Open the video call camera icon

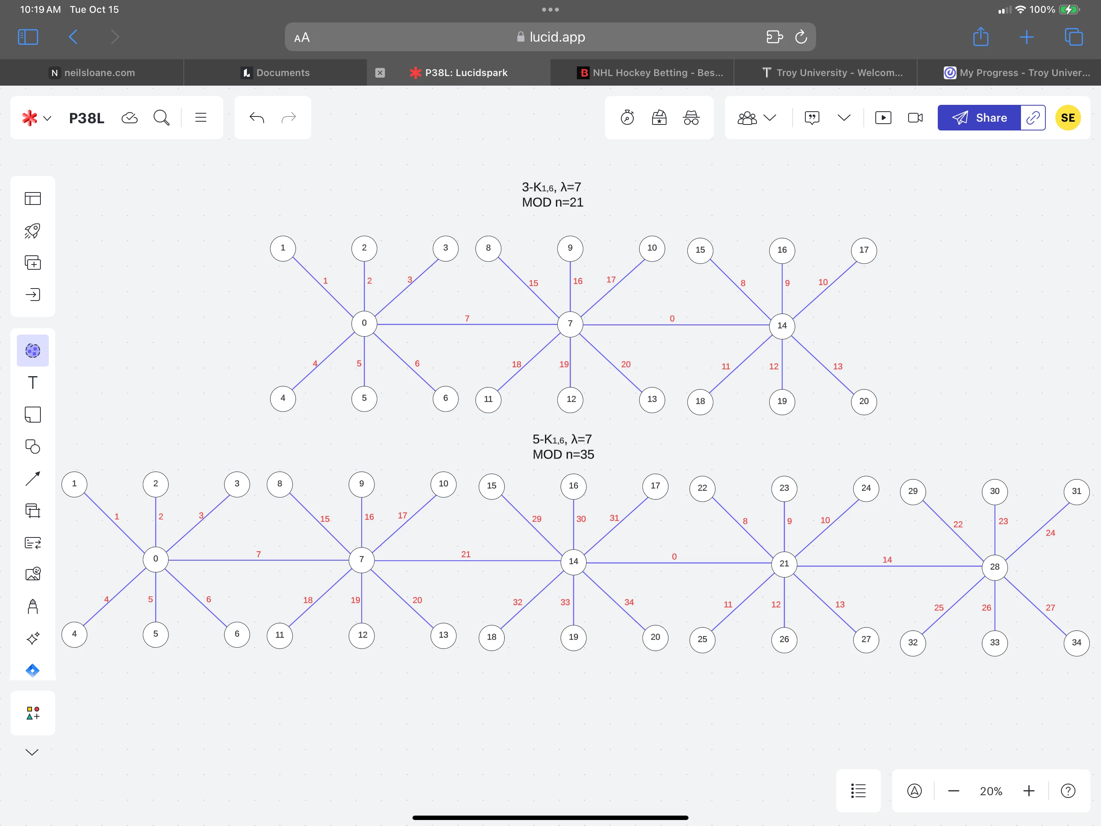[915, 118]
